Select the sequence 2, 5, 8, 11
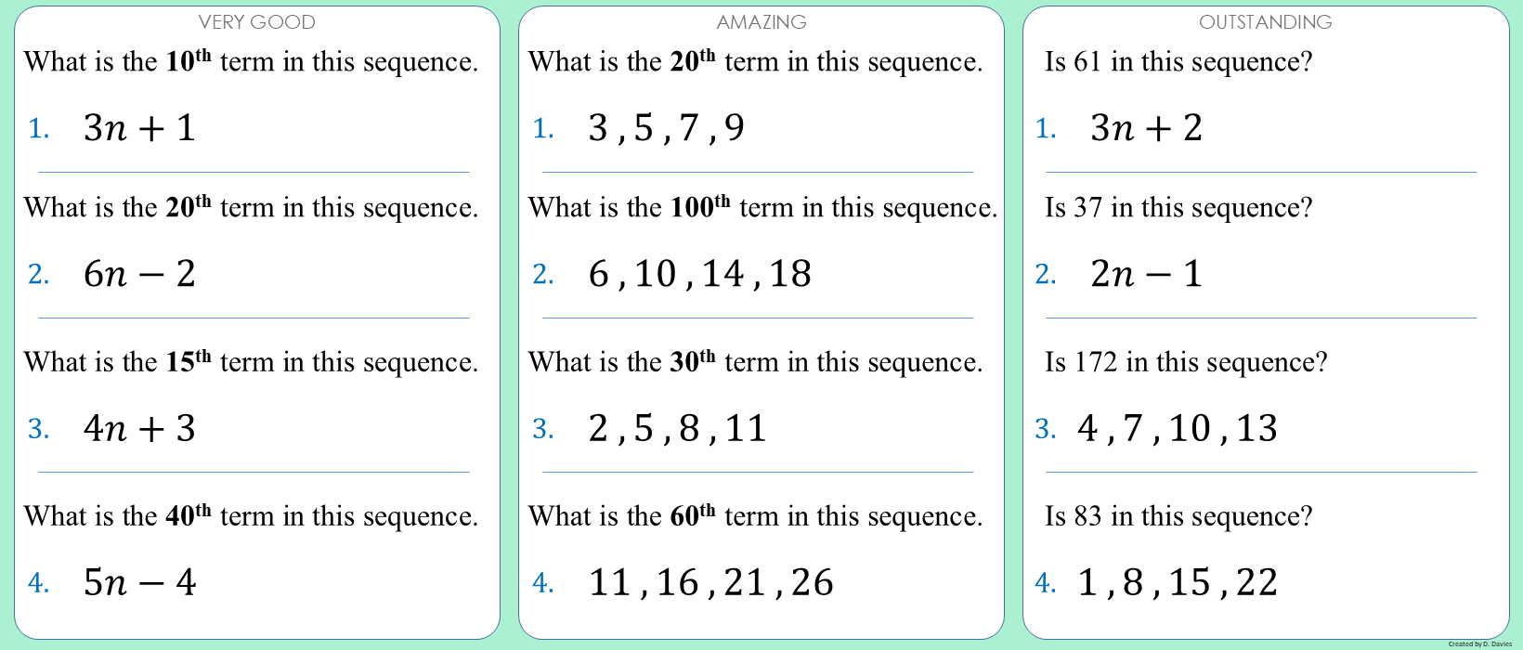The height and width of the screenshot is (650, 1523). coord(678,428)
